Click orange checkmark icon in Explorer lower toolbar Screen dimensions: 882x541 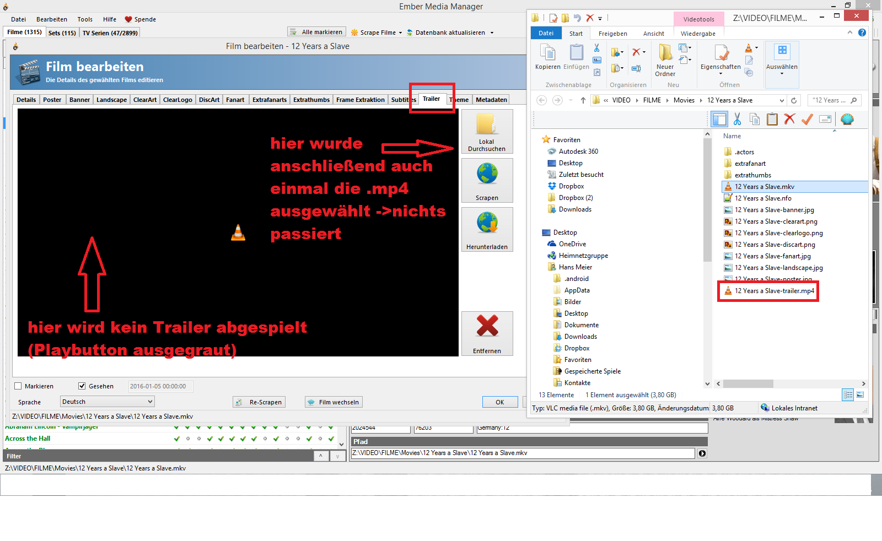(807, 119)
